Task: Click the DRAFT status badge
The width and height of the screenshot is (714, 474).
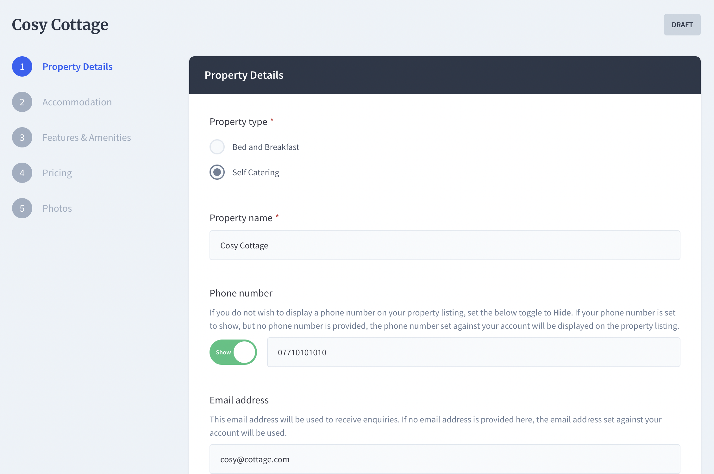Action: [682, 25]
